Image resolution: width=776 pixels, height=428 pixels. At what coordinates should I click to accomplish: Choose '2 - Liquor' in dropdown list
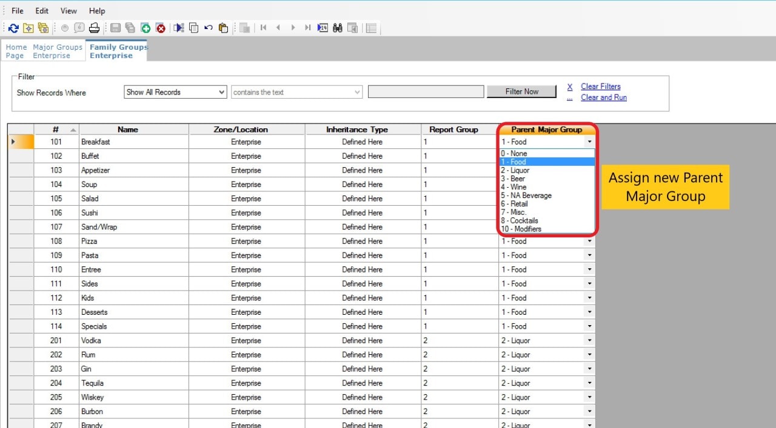click(547, 170)
